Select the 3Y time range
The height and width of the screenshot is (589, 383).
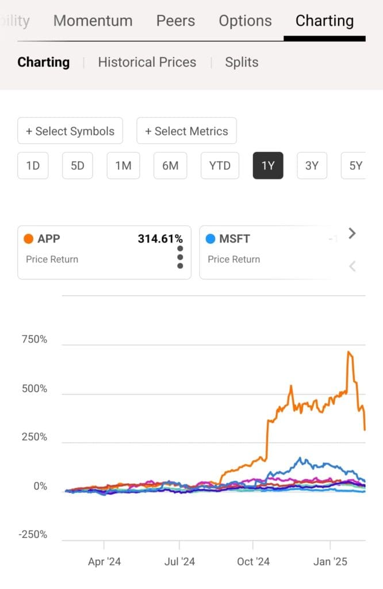point(312,166)
